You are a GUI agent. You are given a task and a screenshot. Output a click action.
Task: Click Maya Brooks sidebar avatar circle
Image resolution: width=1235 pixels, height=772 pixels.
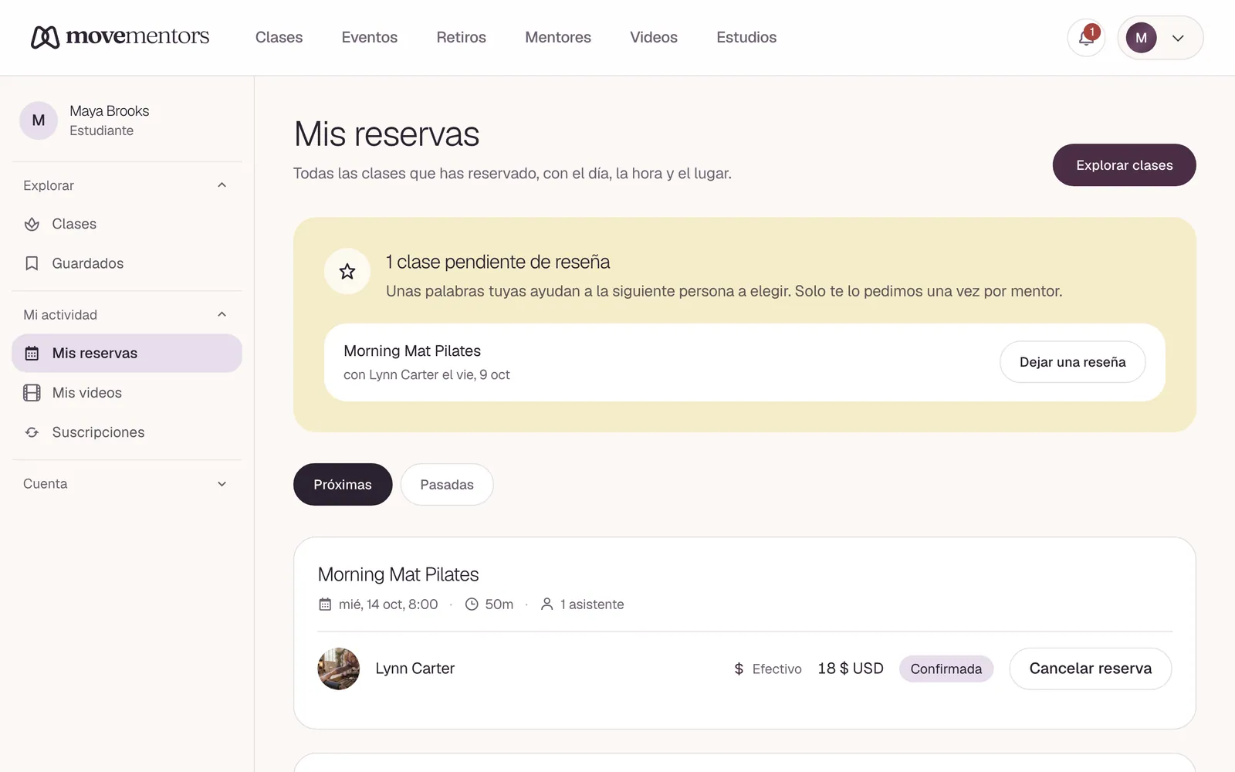tap(39, 120)
